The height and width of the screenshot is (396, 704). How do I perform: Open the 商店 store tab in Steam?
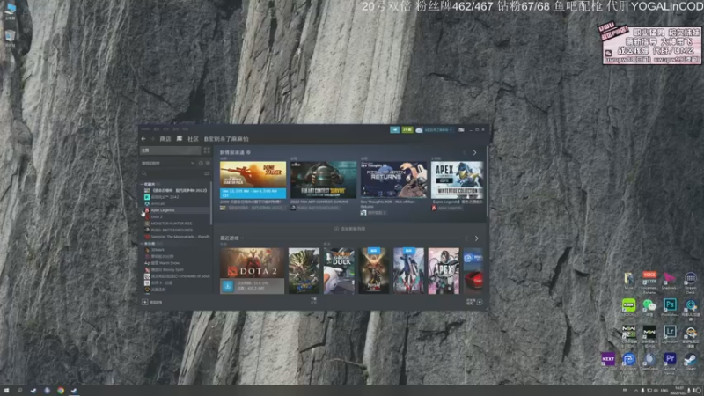[x=165, y=139]
